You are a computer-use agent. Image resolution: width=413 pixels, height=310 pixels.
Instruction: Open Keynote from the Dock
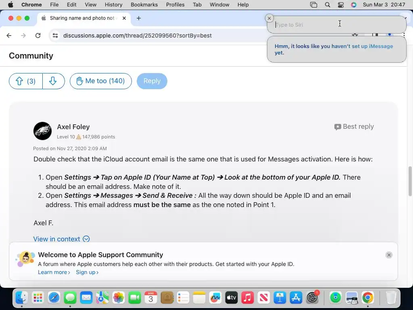click(x=280, y=298)
